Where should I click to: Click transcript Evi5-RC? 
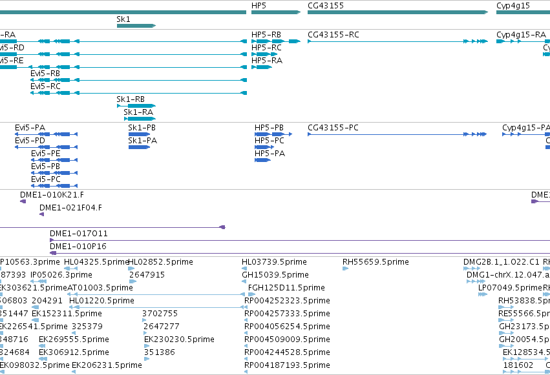point(138,93)
